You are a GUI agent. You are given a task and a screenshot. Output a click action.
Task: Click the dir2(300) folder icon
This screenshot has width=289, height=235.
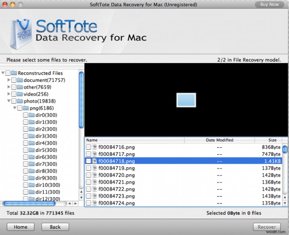[32, 129]
